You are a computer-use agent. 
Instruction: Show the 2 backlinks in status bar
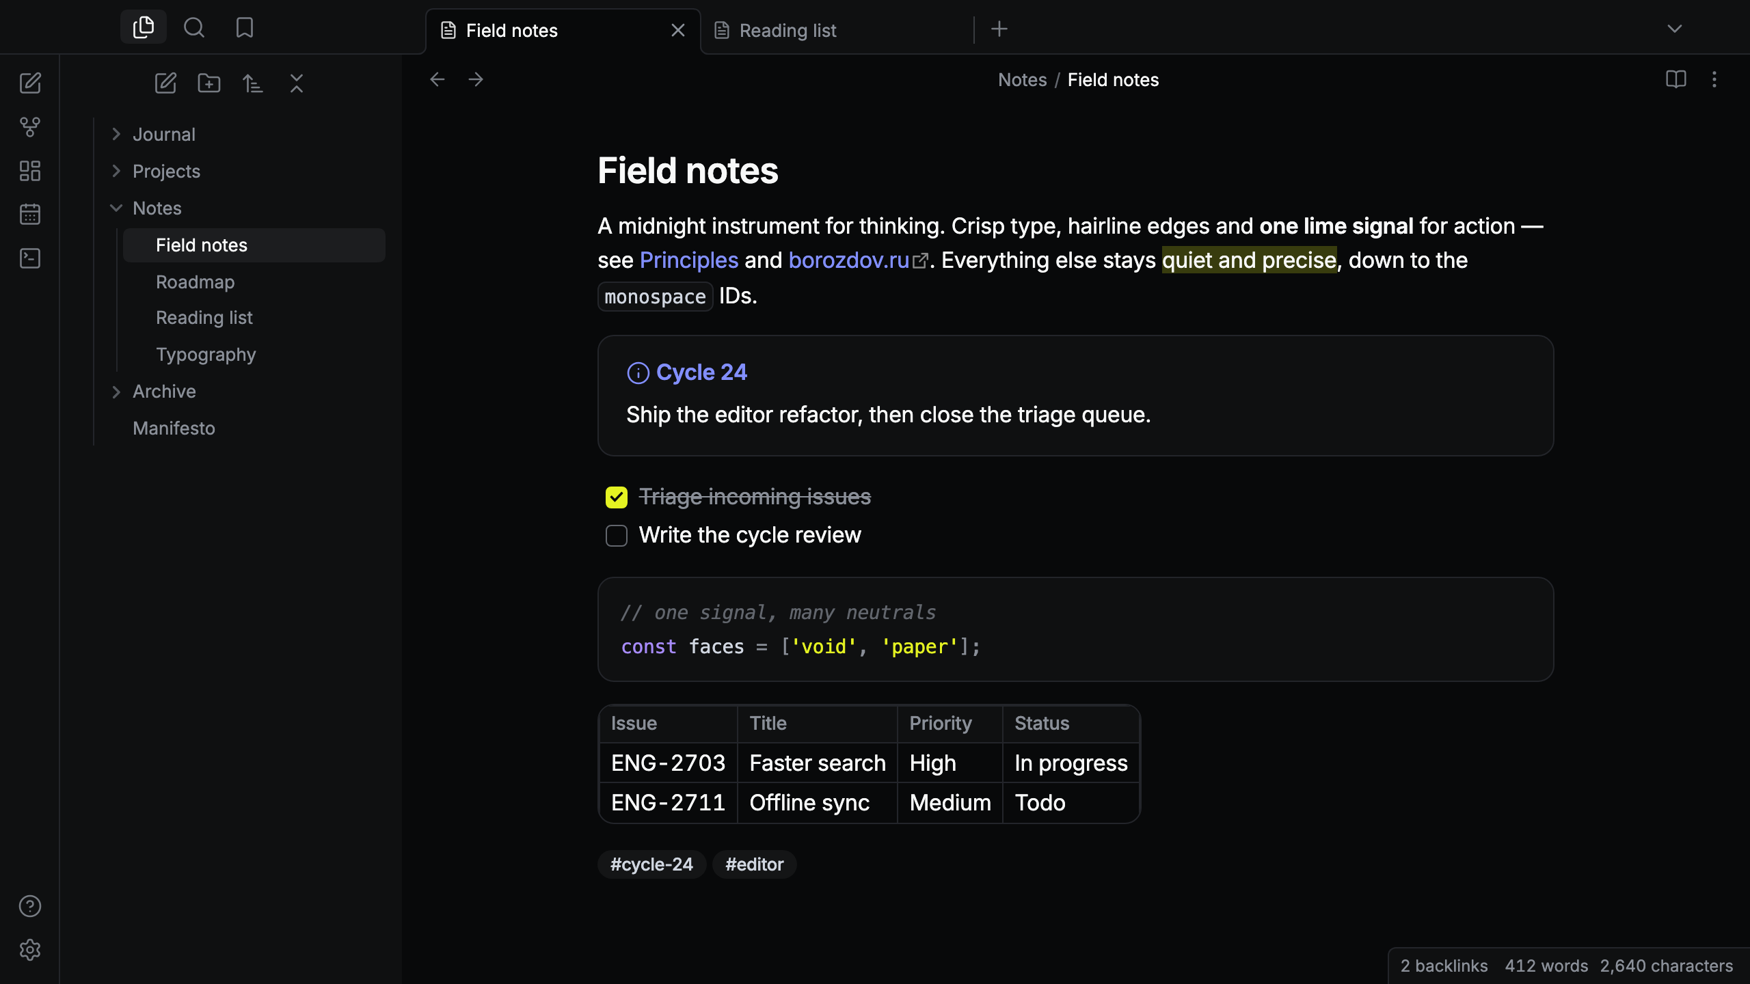click(x=1444, y=966)
